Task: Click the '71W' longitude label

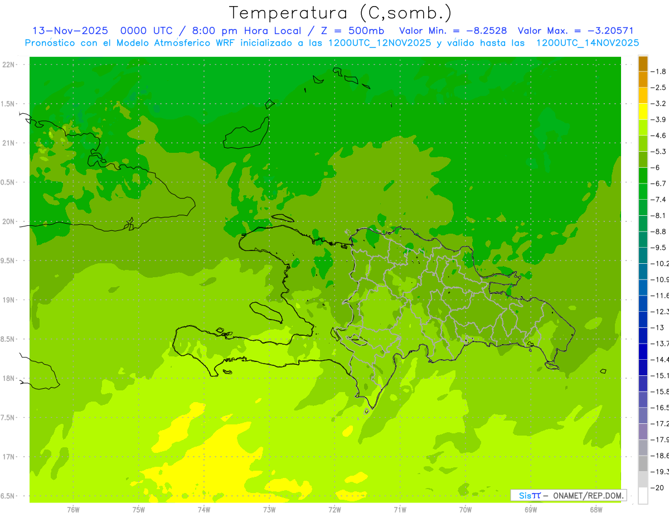Action: pyautogui.click(x=400, y=509)
